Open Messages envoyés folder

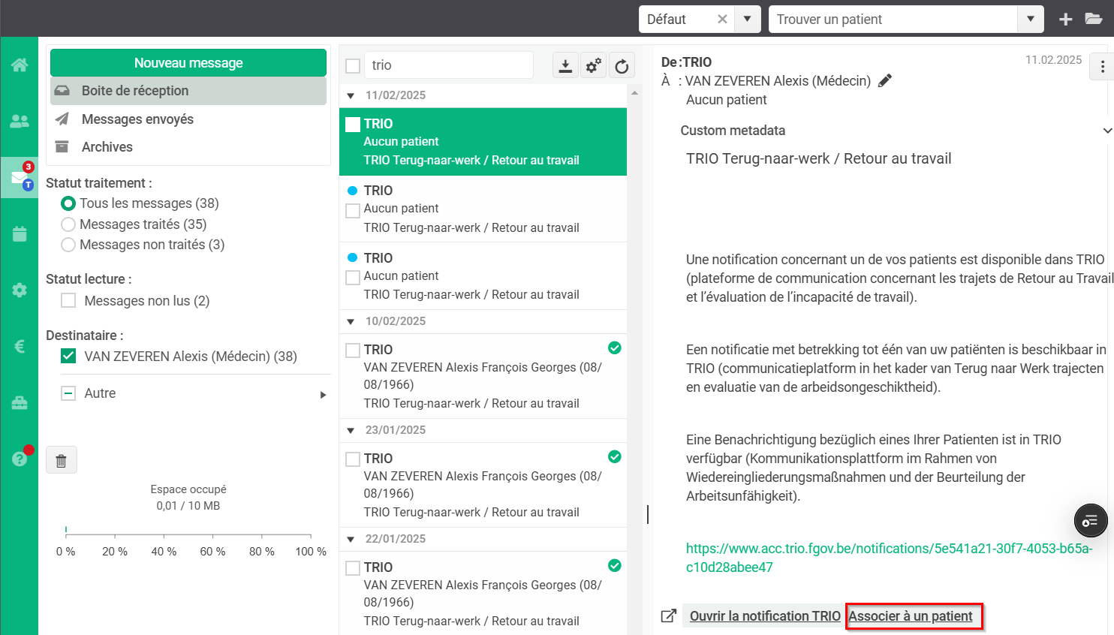[188, 119]
